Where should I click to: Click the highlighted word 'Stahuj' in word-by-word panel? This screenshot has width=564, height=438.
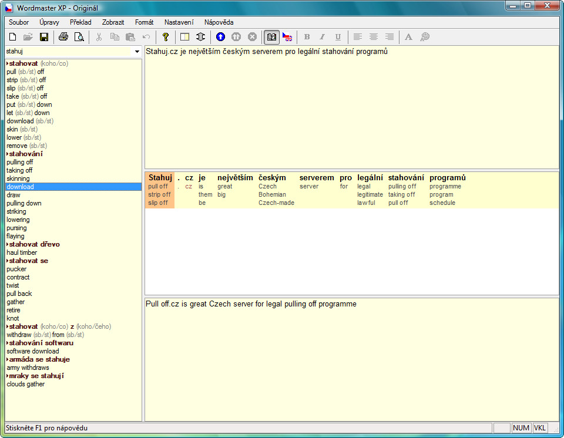click(160, 178)
